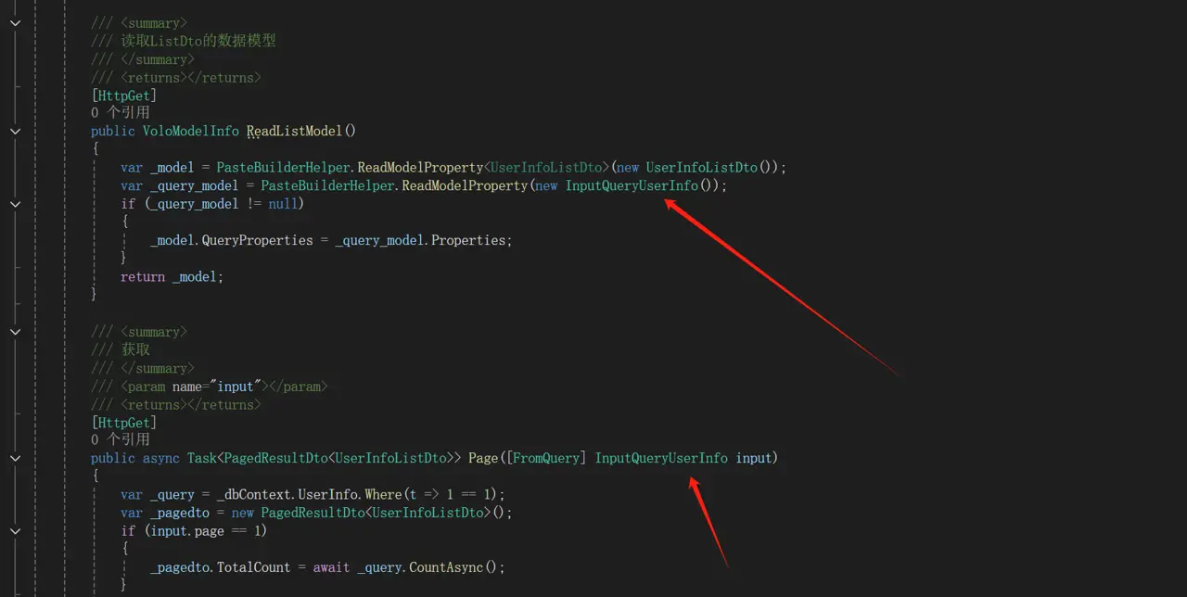Click new InputQueryUserInfo() in the ReadModelProperty call

[631, 185]
